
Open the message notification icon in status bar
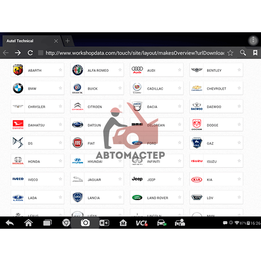[225, 223]
